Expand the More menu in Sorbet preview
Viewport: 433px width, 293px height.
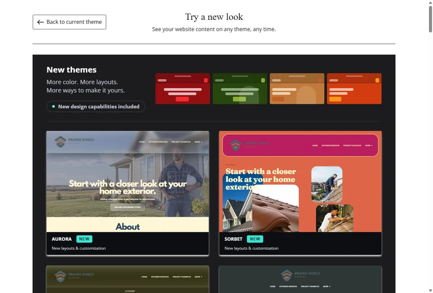tap(369, 145)
